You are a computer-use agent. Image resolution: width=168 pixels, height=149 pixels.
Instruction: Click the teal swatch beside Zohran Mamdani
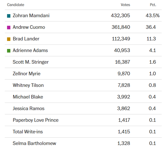(9, 16)
